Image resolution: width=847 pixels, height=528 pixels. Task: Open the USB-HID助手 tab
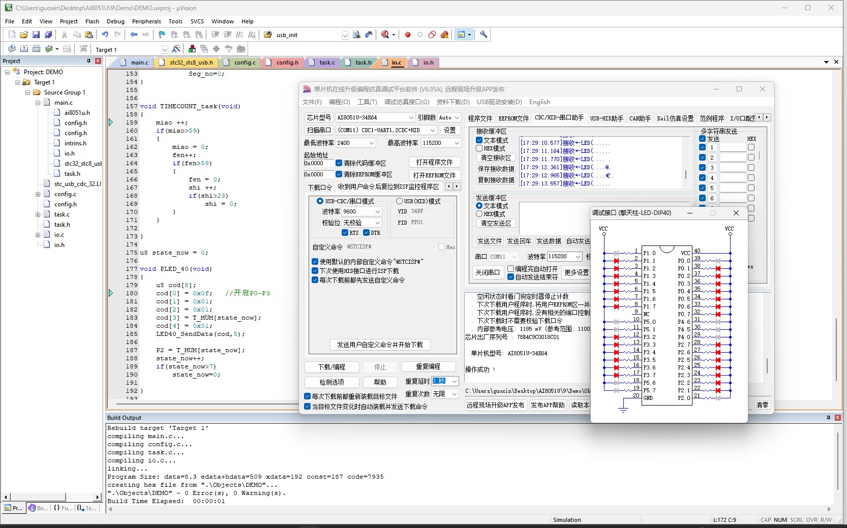(606, 118)
